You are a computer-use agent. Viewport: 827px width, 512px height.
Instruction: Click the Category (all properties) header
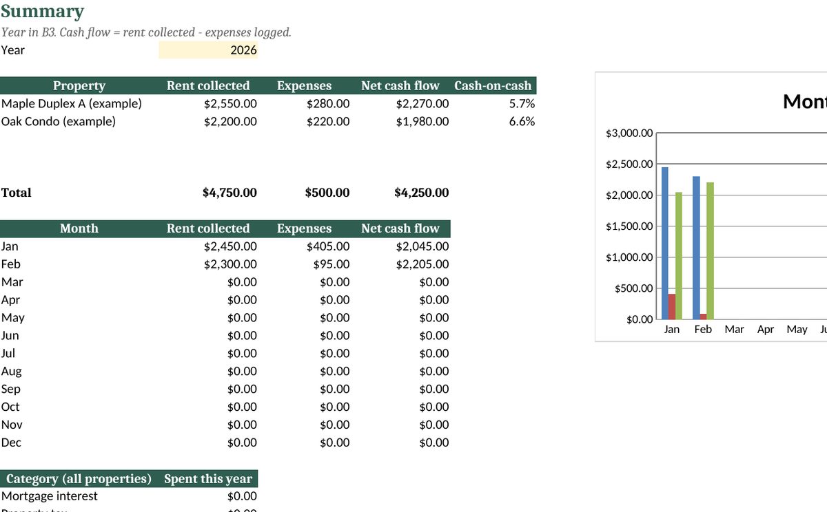point(79,479)
